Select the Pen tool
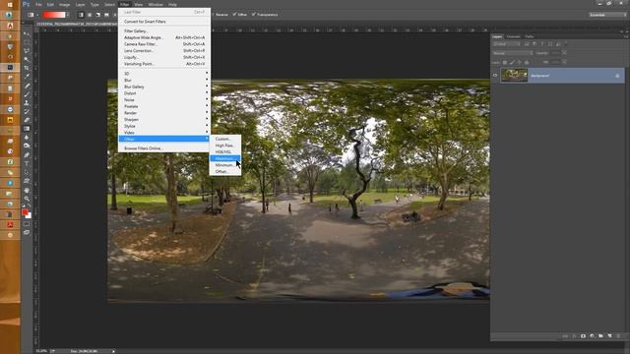The width and height of the screenshot is (630, 354). pos(27,155)
